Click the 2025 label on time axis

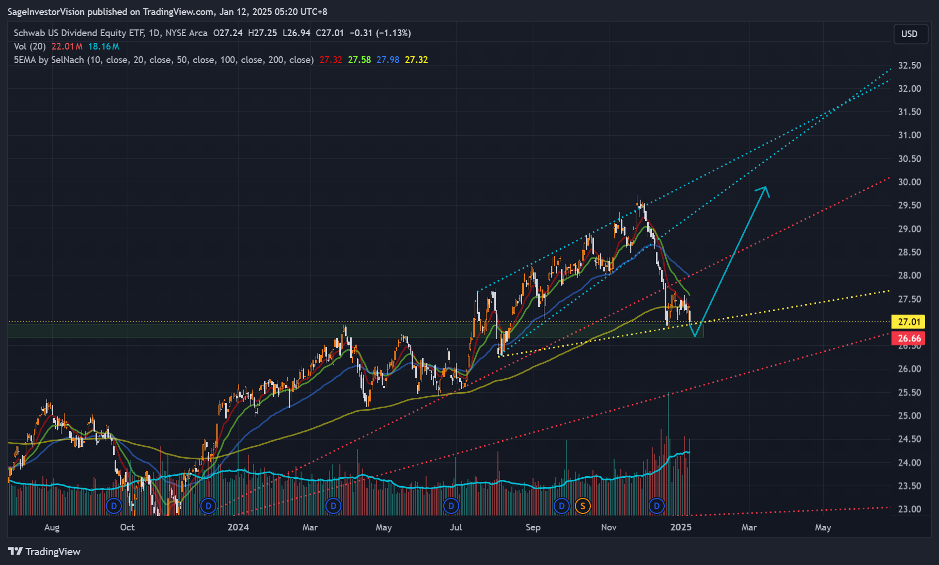[x=681, y=527]
